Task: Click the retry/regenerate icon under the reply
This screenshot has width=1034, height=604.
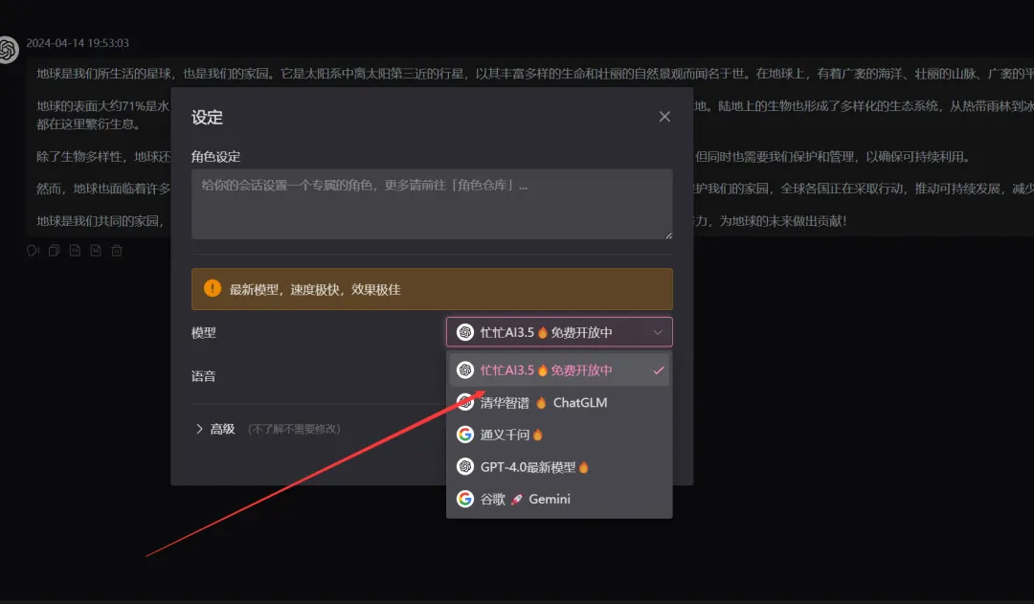Action: pos(75,250)
